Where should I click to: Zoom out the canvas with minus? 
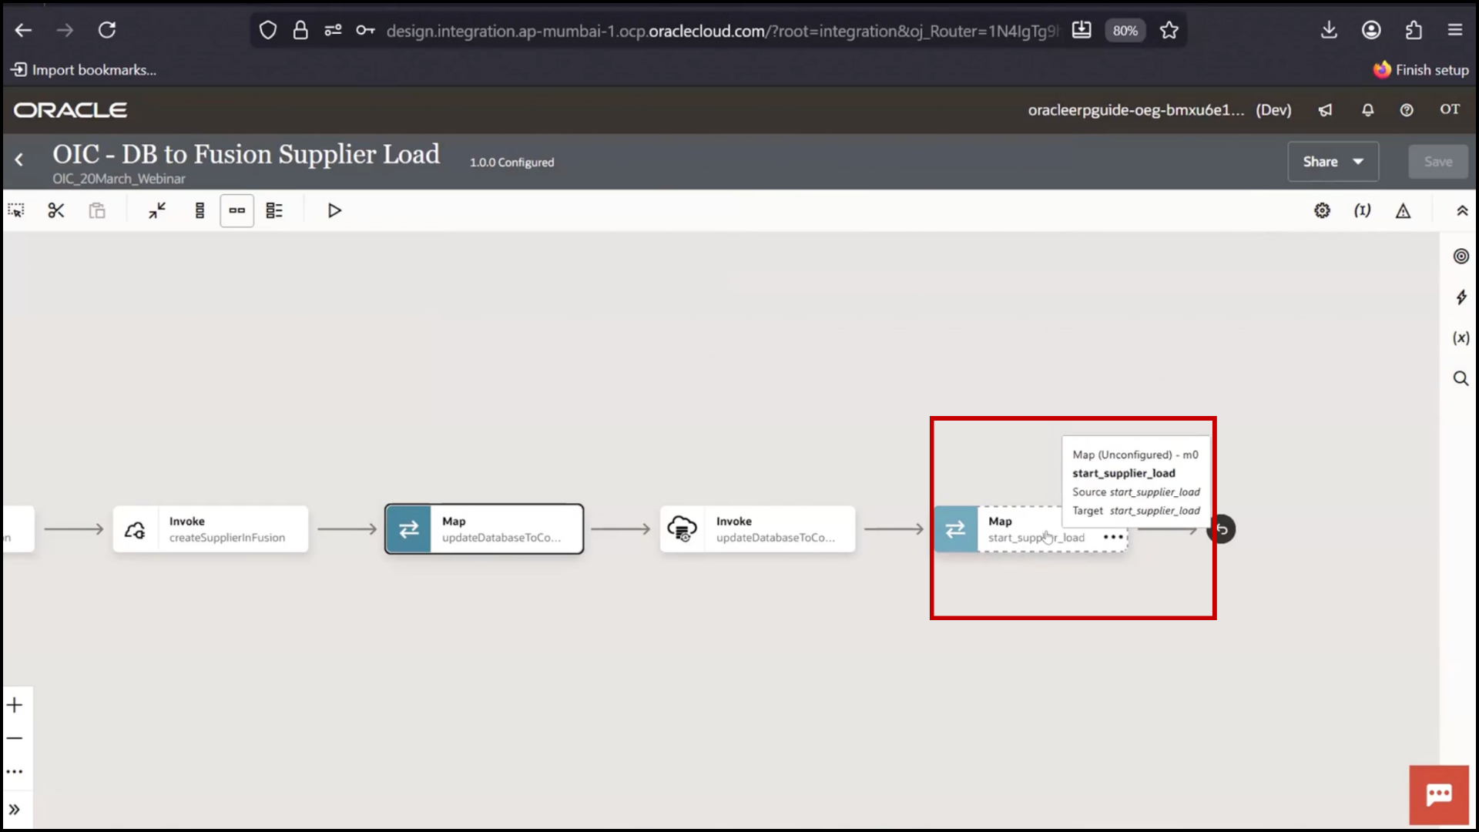[x=15, y=738]
